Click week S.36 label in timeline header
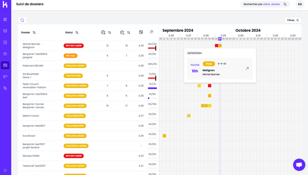Viewport: 308px width, 175px height. click(171, 35)
